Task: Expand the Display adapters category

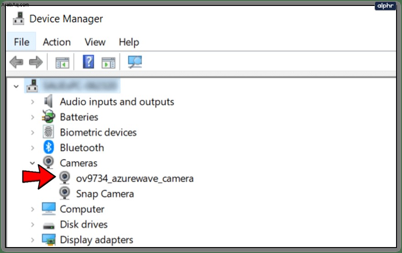Action: click(32, 240)
